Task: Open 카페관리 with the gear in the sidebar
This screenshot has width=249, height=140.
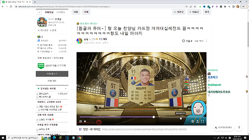Action: (43, 30)
